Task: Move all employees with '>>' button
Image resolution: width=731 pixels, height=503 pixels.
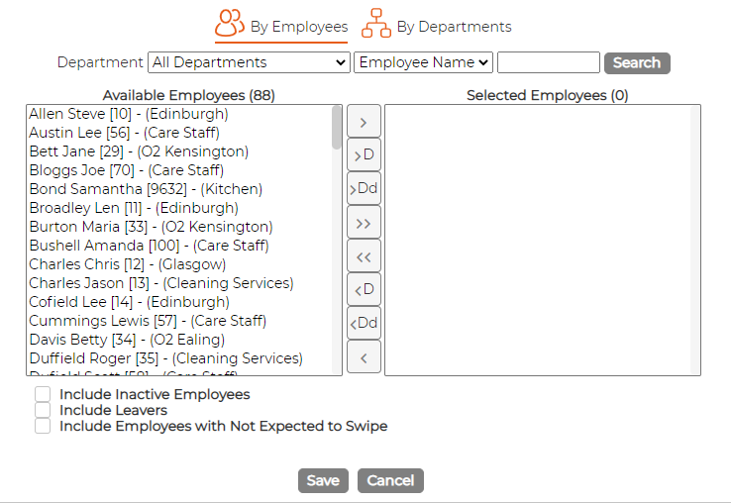Action: coord(364,223)
